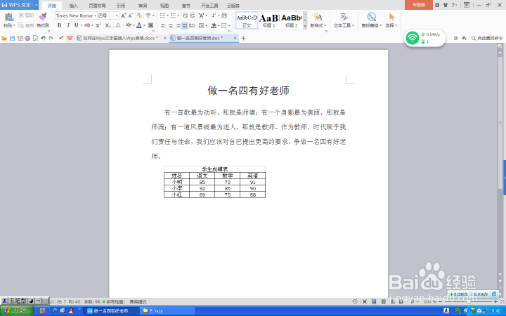Redo the last undone action
This screenshot has height=316, width=506.
[x=51, y=38]
